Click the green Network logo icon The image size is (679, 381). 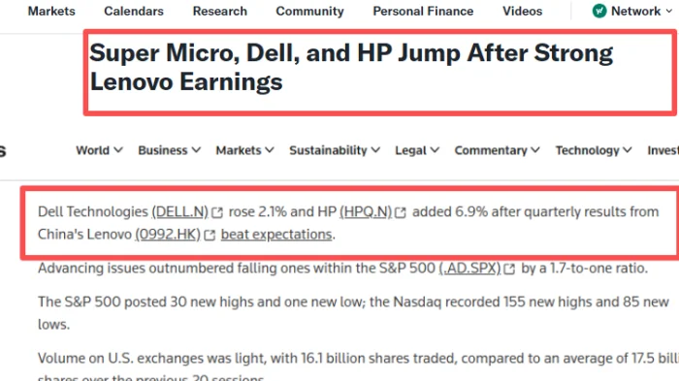click(x=599, y=11)
